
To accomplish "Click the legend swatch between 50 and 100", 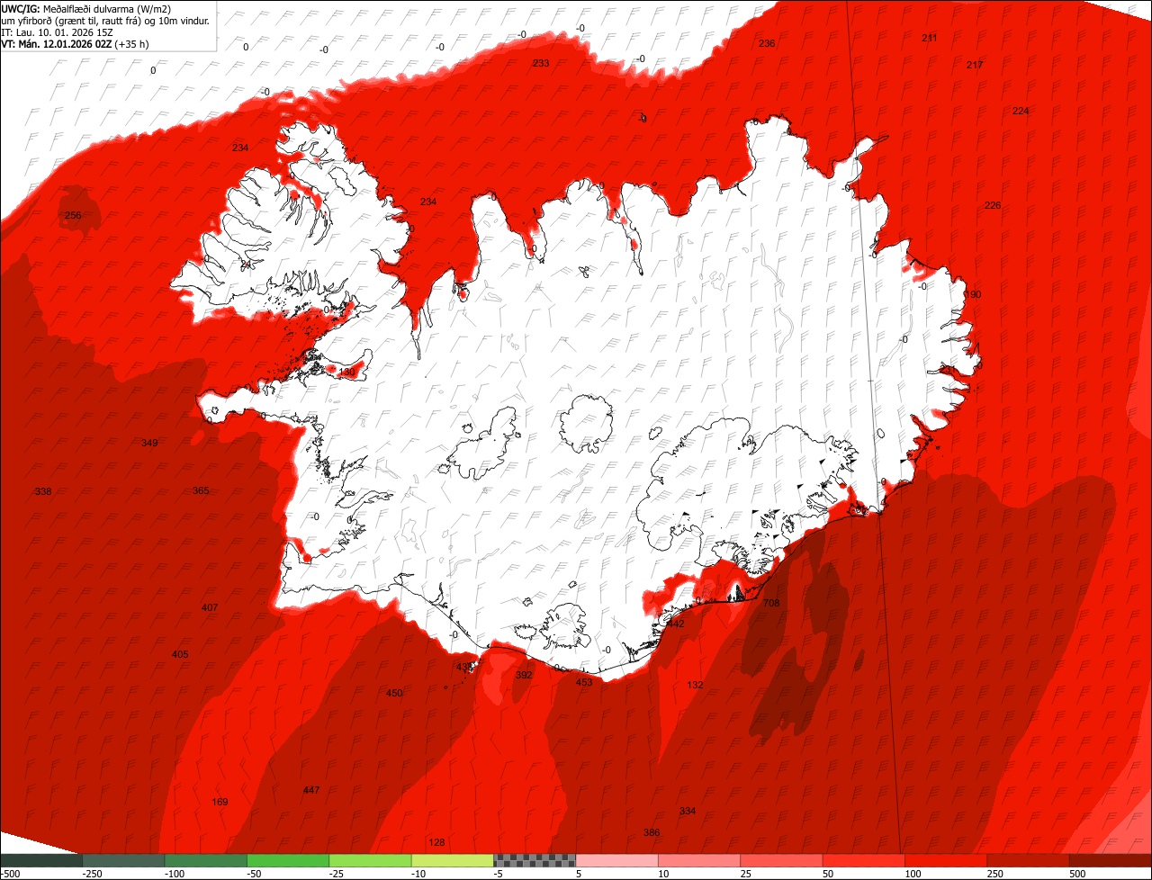I will coord(864,860).
